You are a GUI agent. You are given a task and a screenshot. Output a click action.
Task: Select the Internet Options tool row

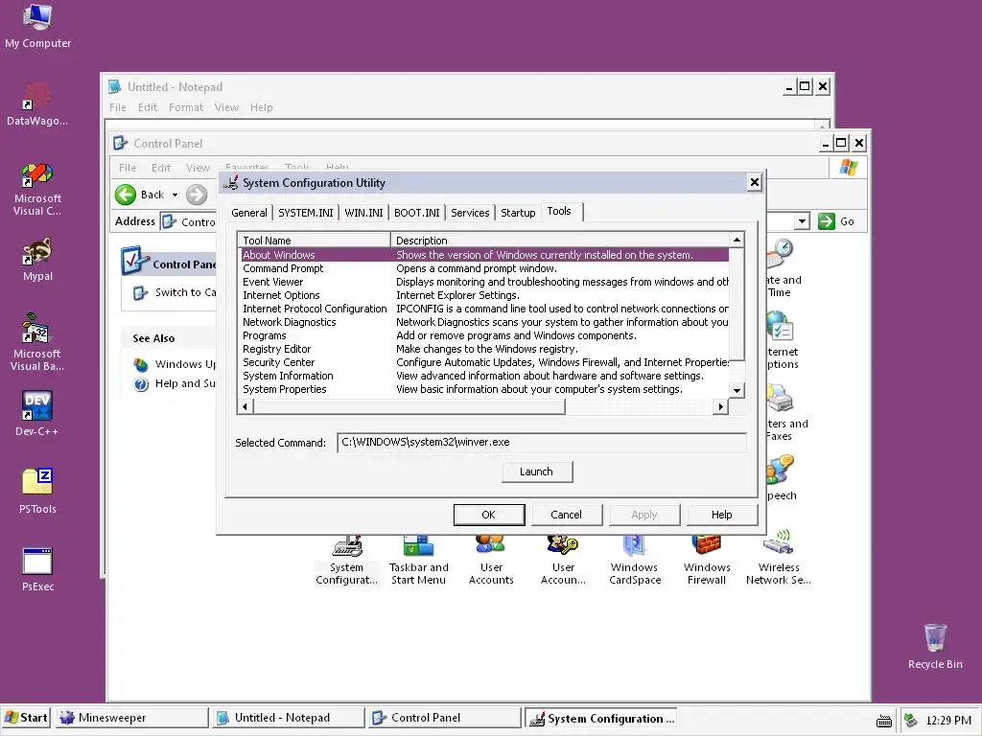click(484, 295)
